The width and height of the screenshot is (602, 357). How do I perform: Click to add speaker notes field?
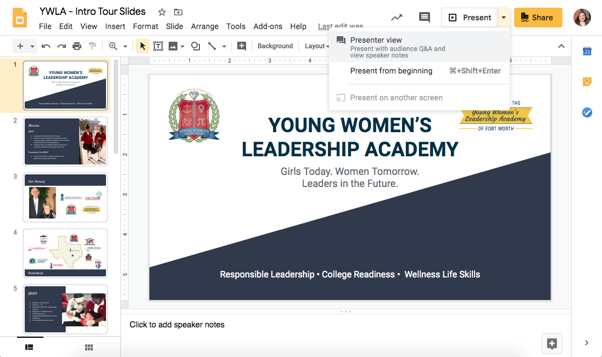pos(345,325)
